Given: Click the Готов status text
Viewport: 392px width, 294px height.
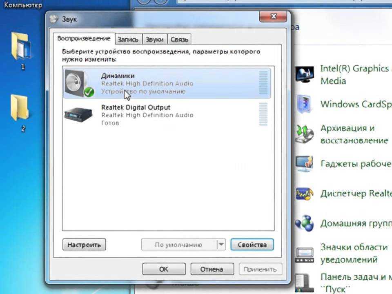Looking at the screenshot, I should [x=110, y=123].
